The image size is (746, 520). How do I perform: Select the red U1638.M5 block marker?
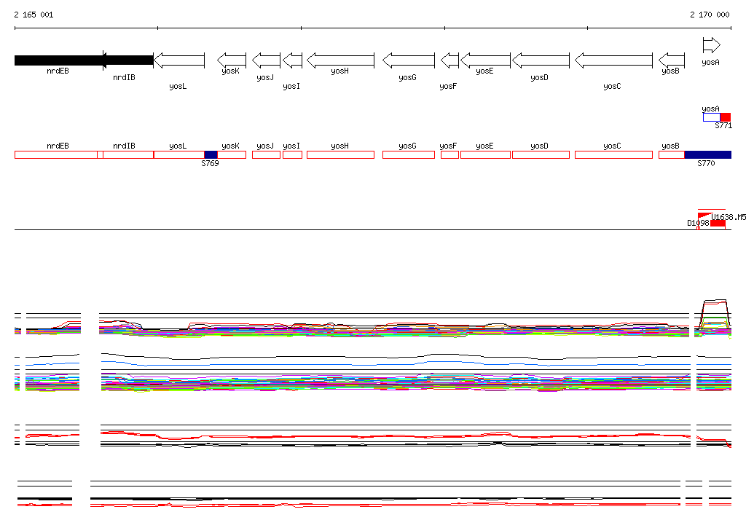tap(718, 224)
